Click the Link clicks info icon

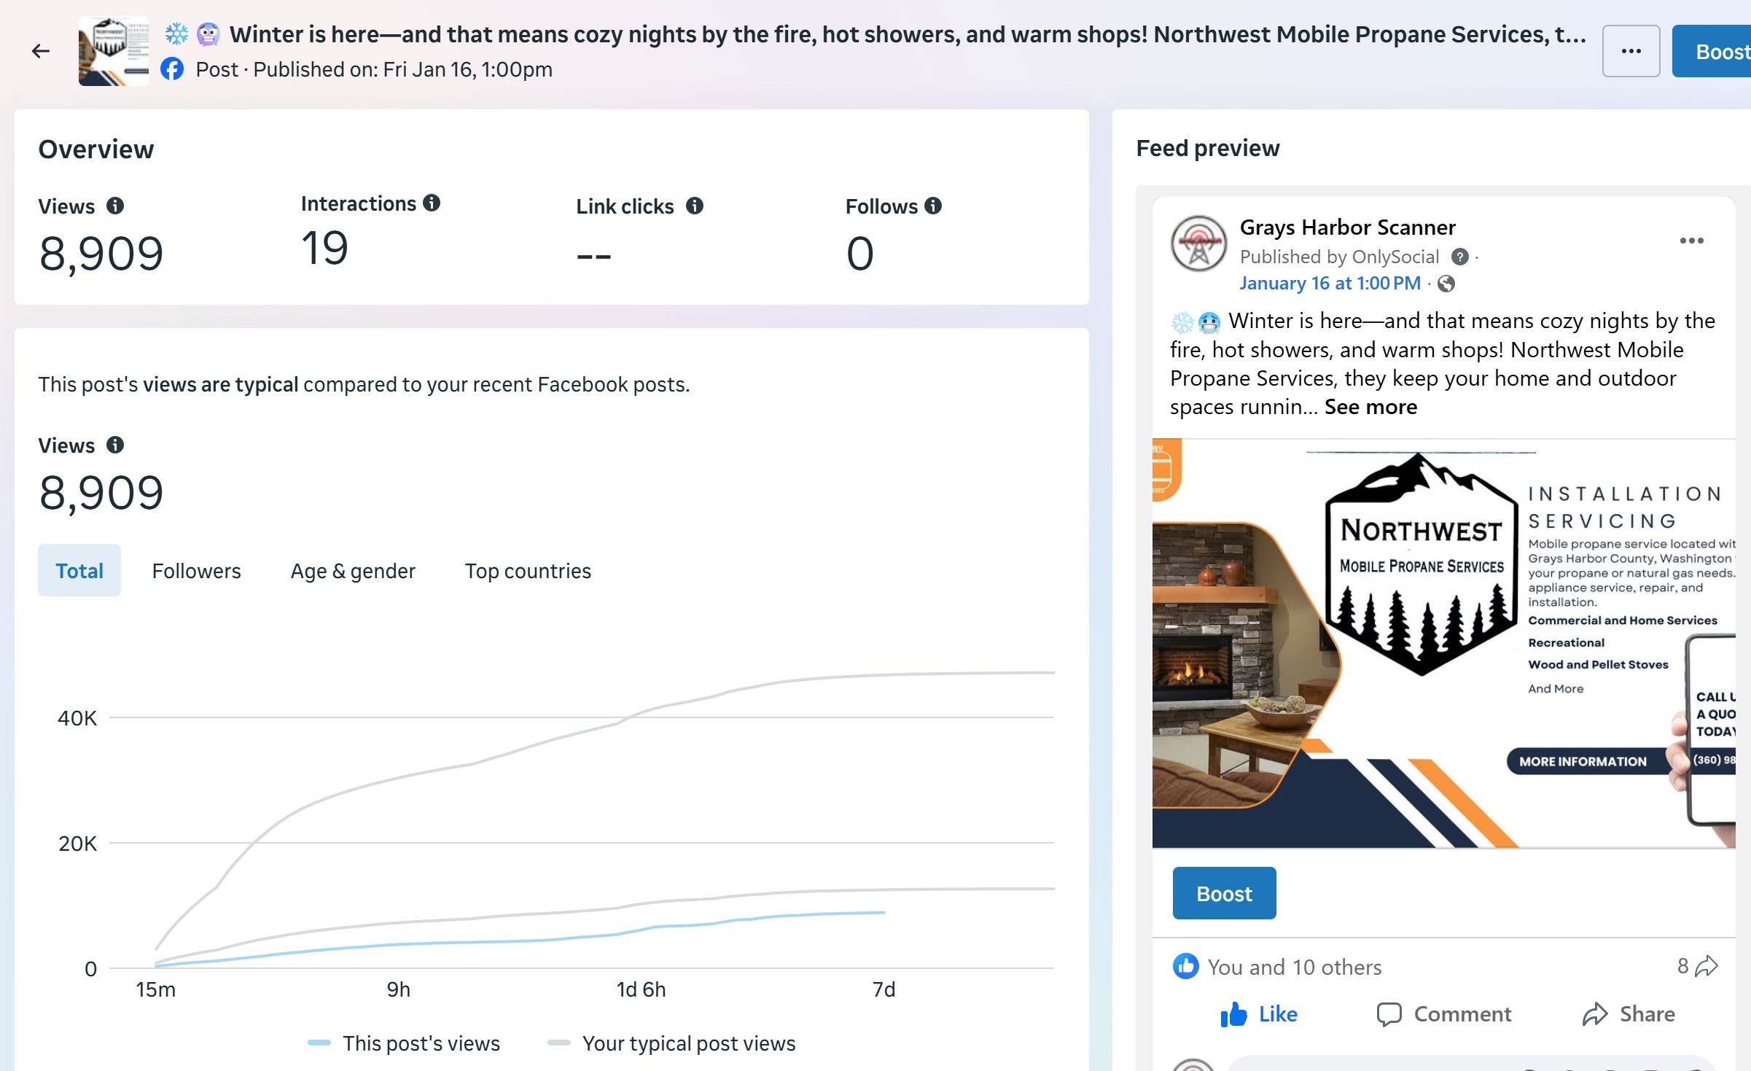click(x=695, y=206)
